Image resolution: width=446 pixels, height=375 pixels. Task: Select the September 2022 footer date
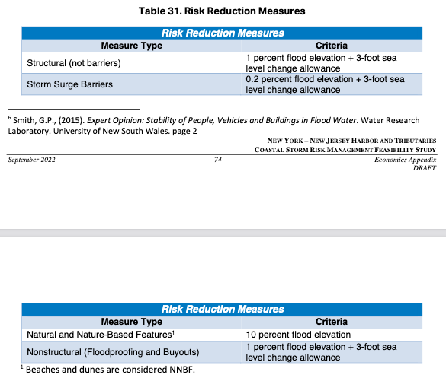coord(31,160)
